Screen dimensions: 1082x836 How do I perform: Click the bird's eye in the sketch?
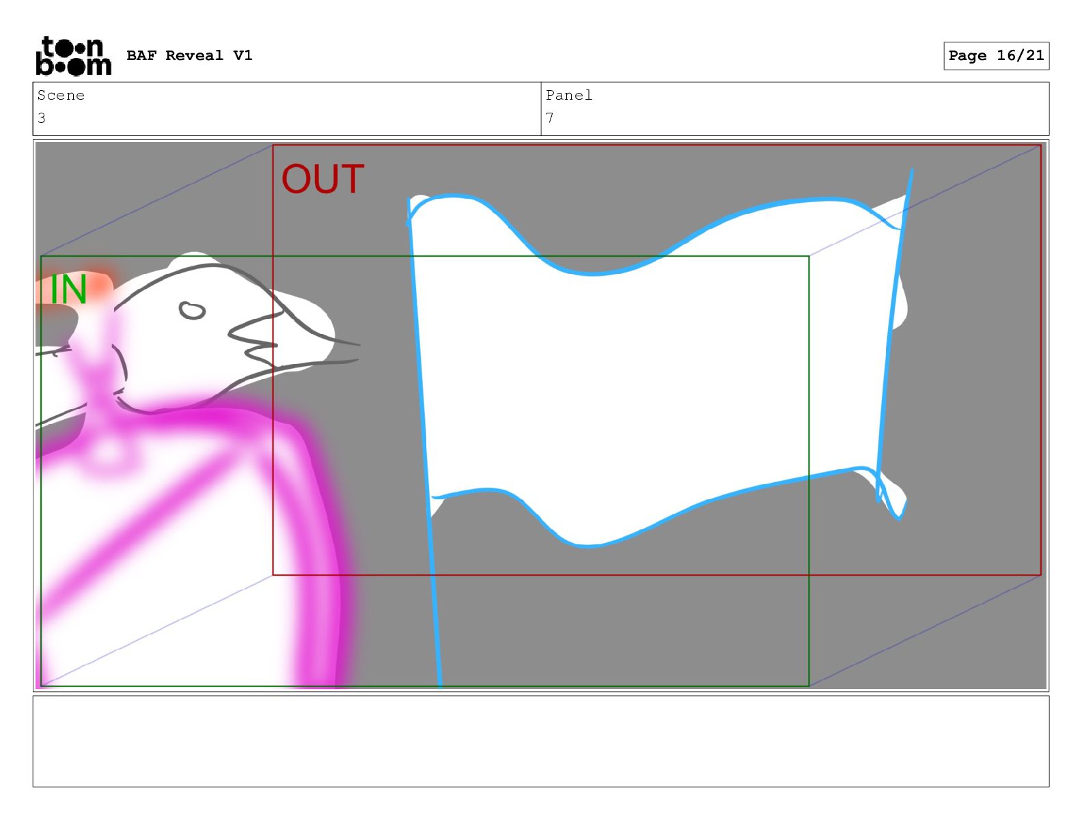point(192,311)
